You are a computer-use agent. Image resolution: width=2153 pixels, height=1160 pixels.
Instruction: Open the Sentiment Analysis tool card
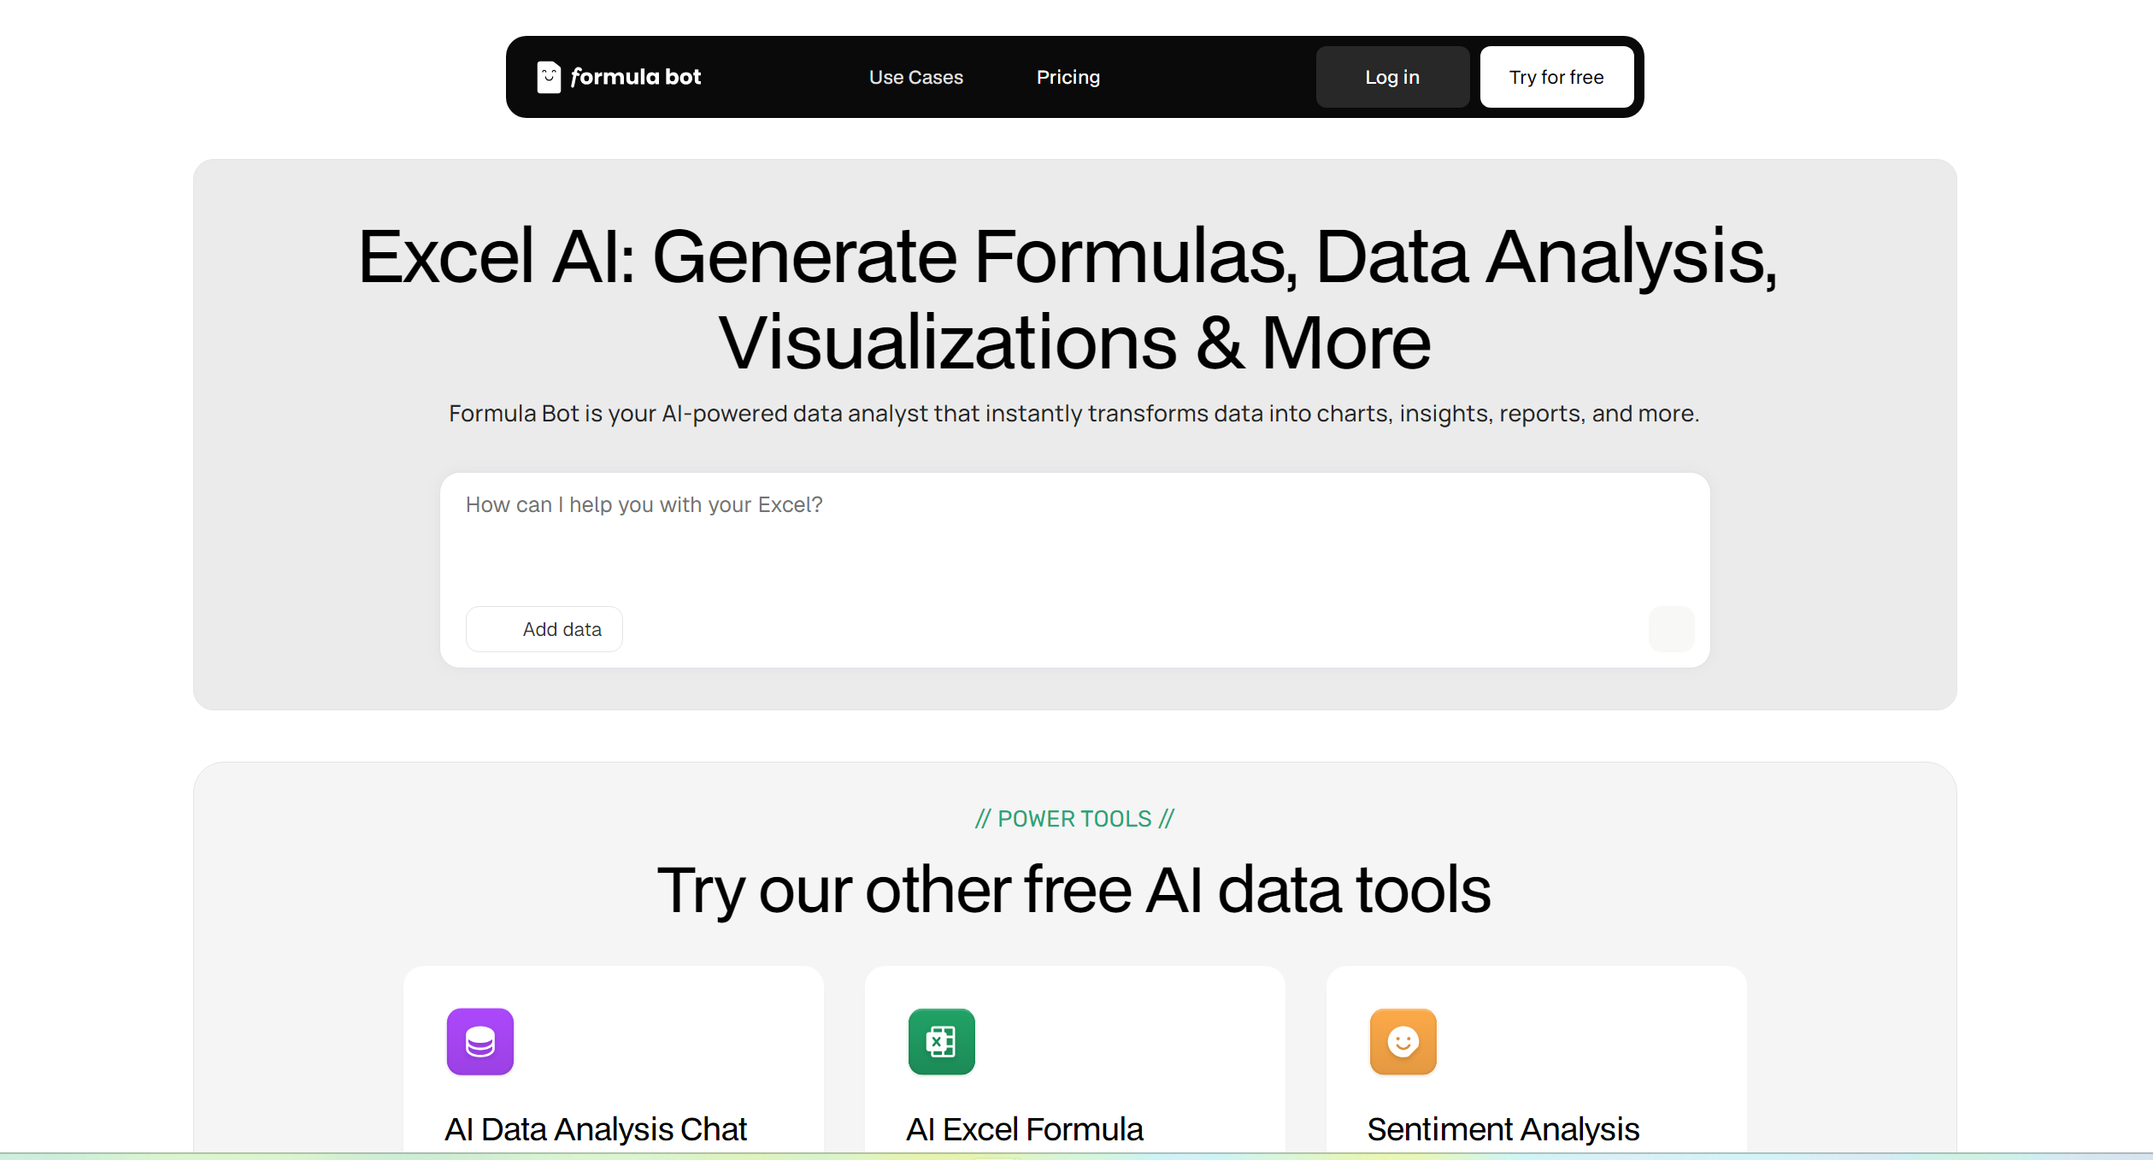1536,1060
